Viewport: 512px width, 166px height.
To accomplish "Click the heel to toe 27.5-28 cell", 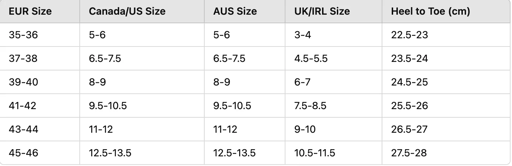I will click(447, 153).
